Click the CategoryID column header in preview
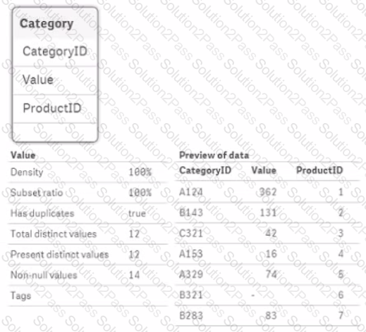The height and width of the screenshot is (332, 366). (205, 170)
